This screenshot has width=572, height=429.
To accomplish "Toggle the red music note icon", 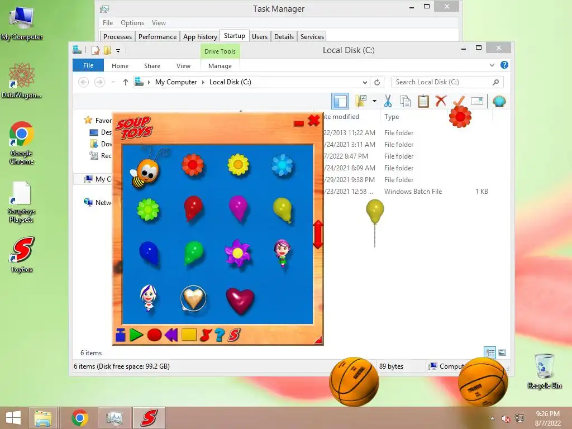I will (206, 335).
